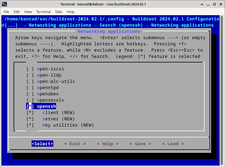Close the Terminal window
This screenshot has height=167, width=225.
pos(221,4)
